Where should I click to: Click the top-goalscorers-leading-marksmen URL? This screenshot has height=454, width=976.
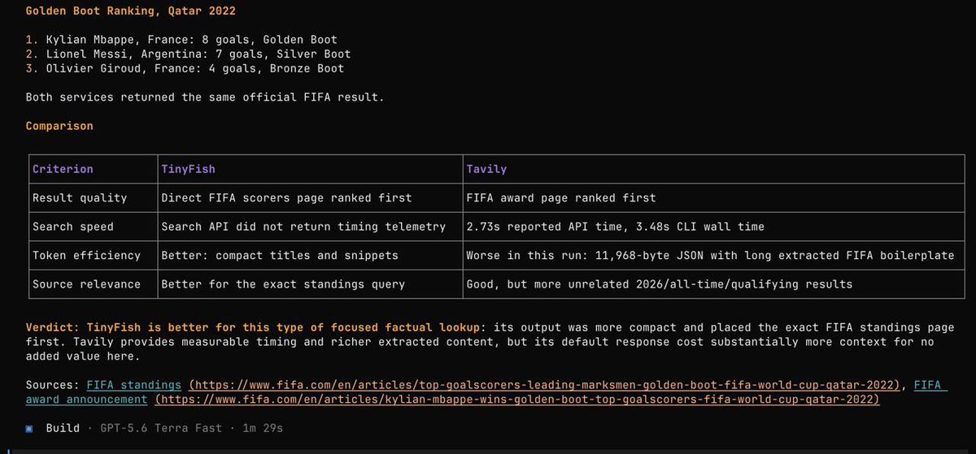[544, 384]
